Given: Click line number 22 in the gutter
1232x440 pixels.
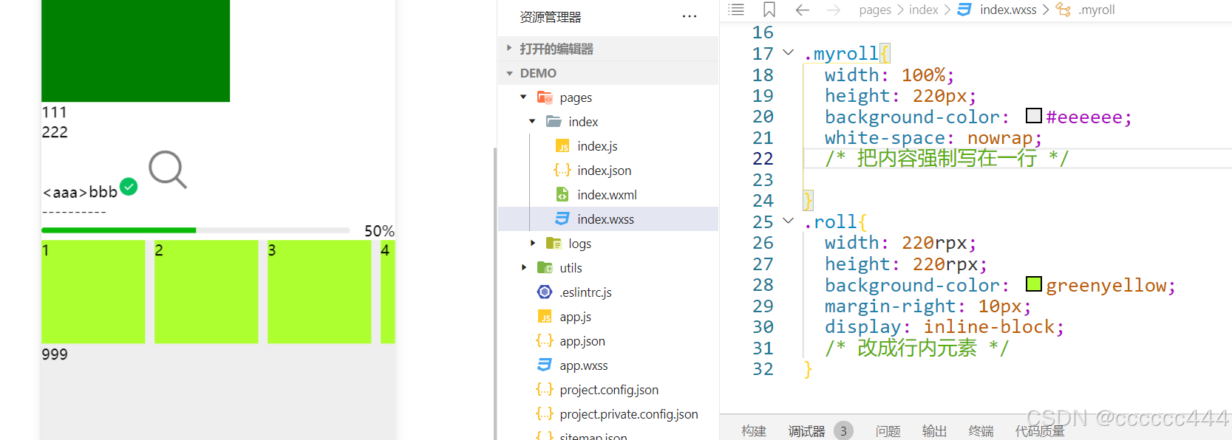Looking at the screenshot, I should [763, 159].
